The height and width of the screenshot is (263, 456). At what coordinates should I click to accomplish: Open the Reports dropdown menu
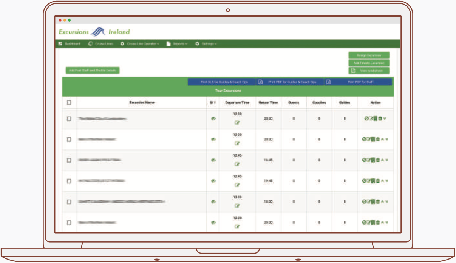(177, 44)
